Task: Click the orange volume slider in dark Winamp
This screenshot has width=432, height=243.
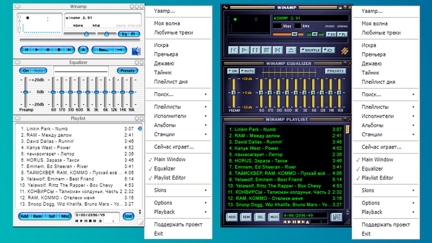Action: 288,34
